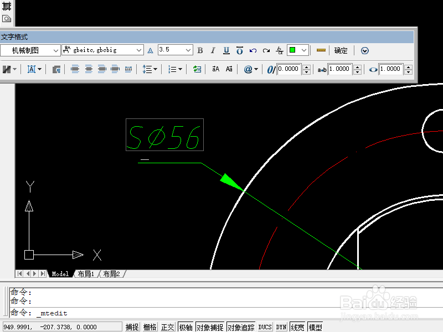443x332 pixels.
Task: Go to the previous layout tab
Action: (27, 273)
